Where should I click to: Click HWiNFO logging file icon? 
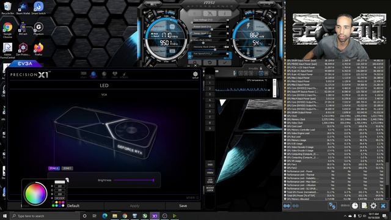[364, 206]
